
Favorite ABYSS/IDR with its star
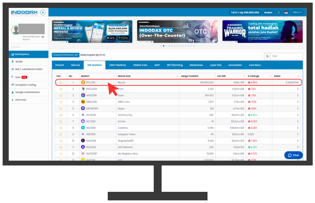coord(61,108)
